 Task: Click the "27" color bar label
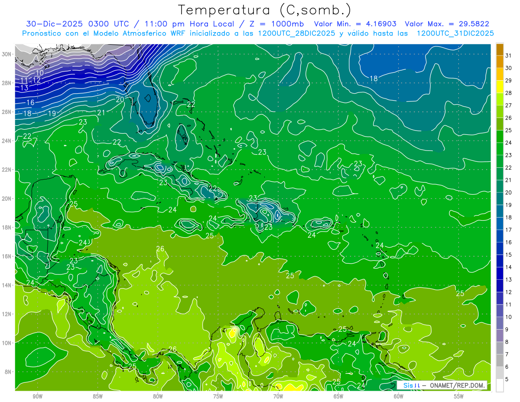click(x=508, y=105)
